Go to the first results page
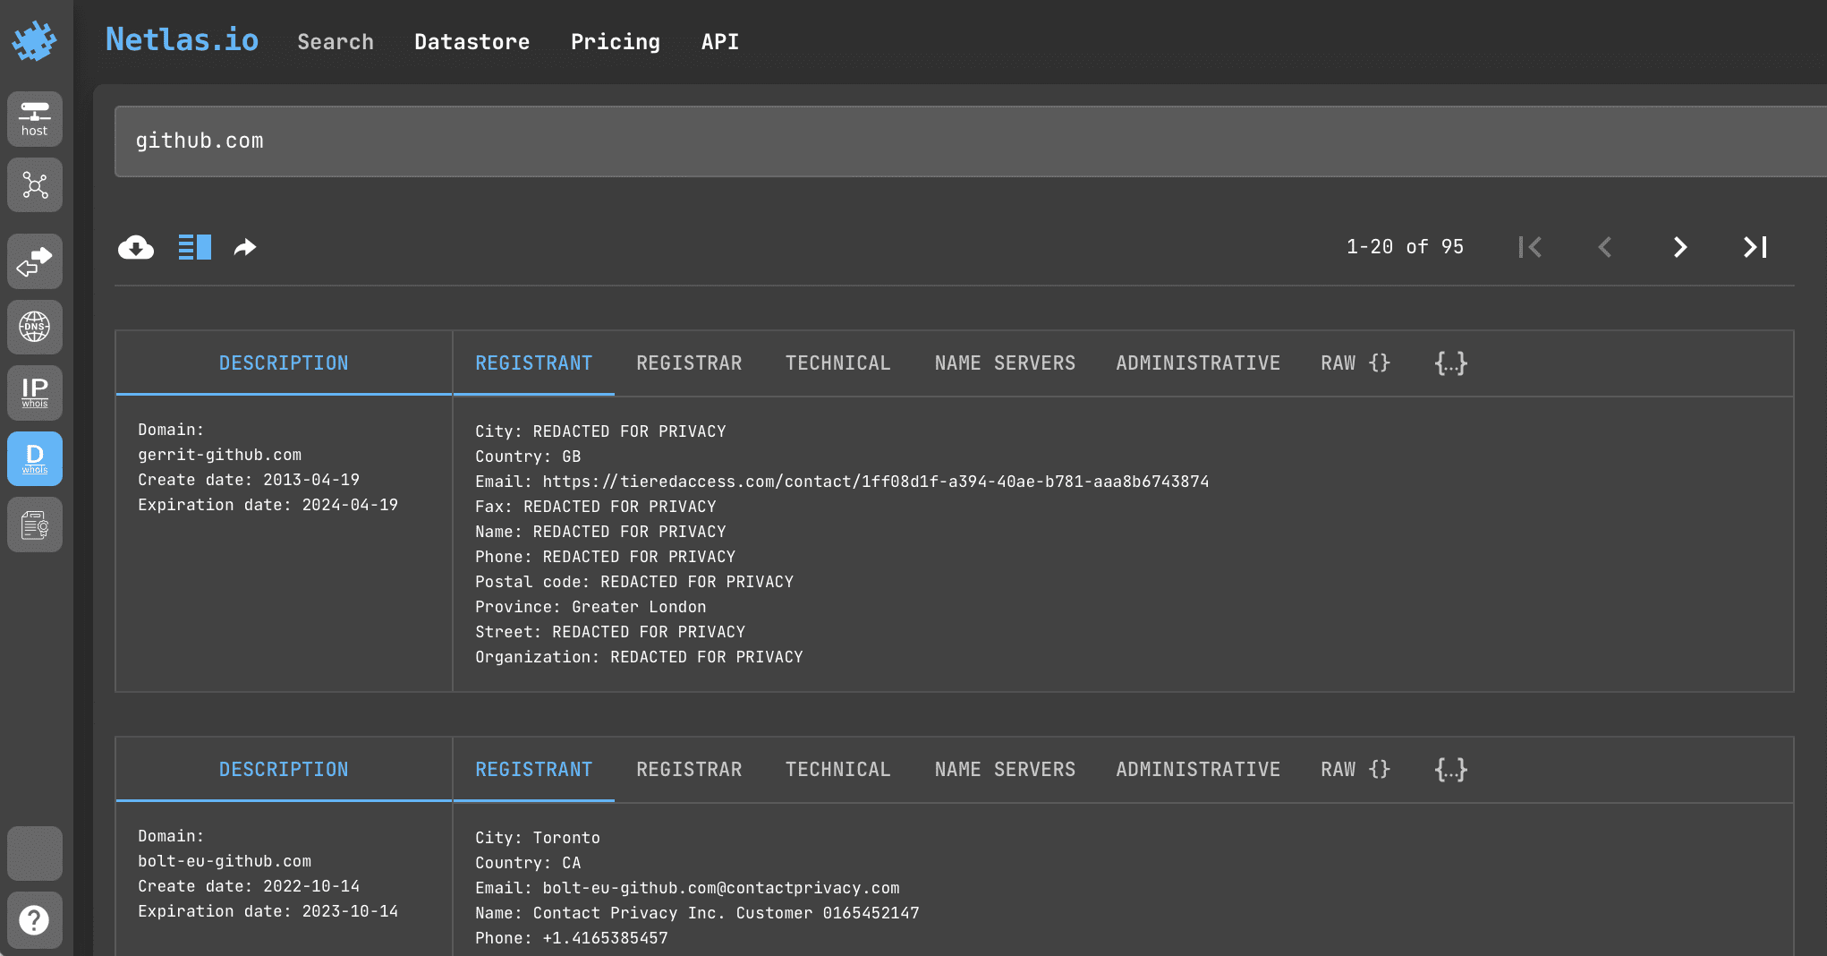The image size is (1827, 956). (x=1530, y=247)
